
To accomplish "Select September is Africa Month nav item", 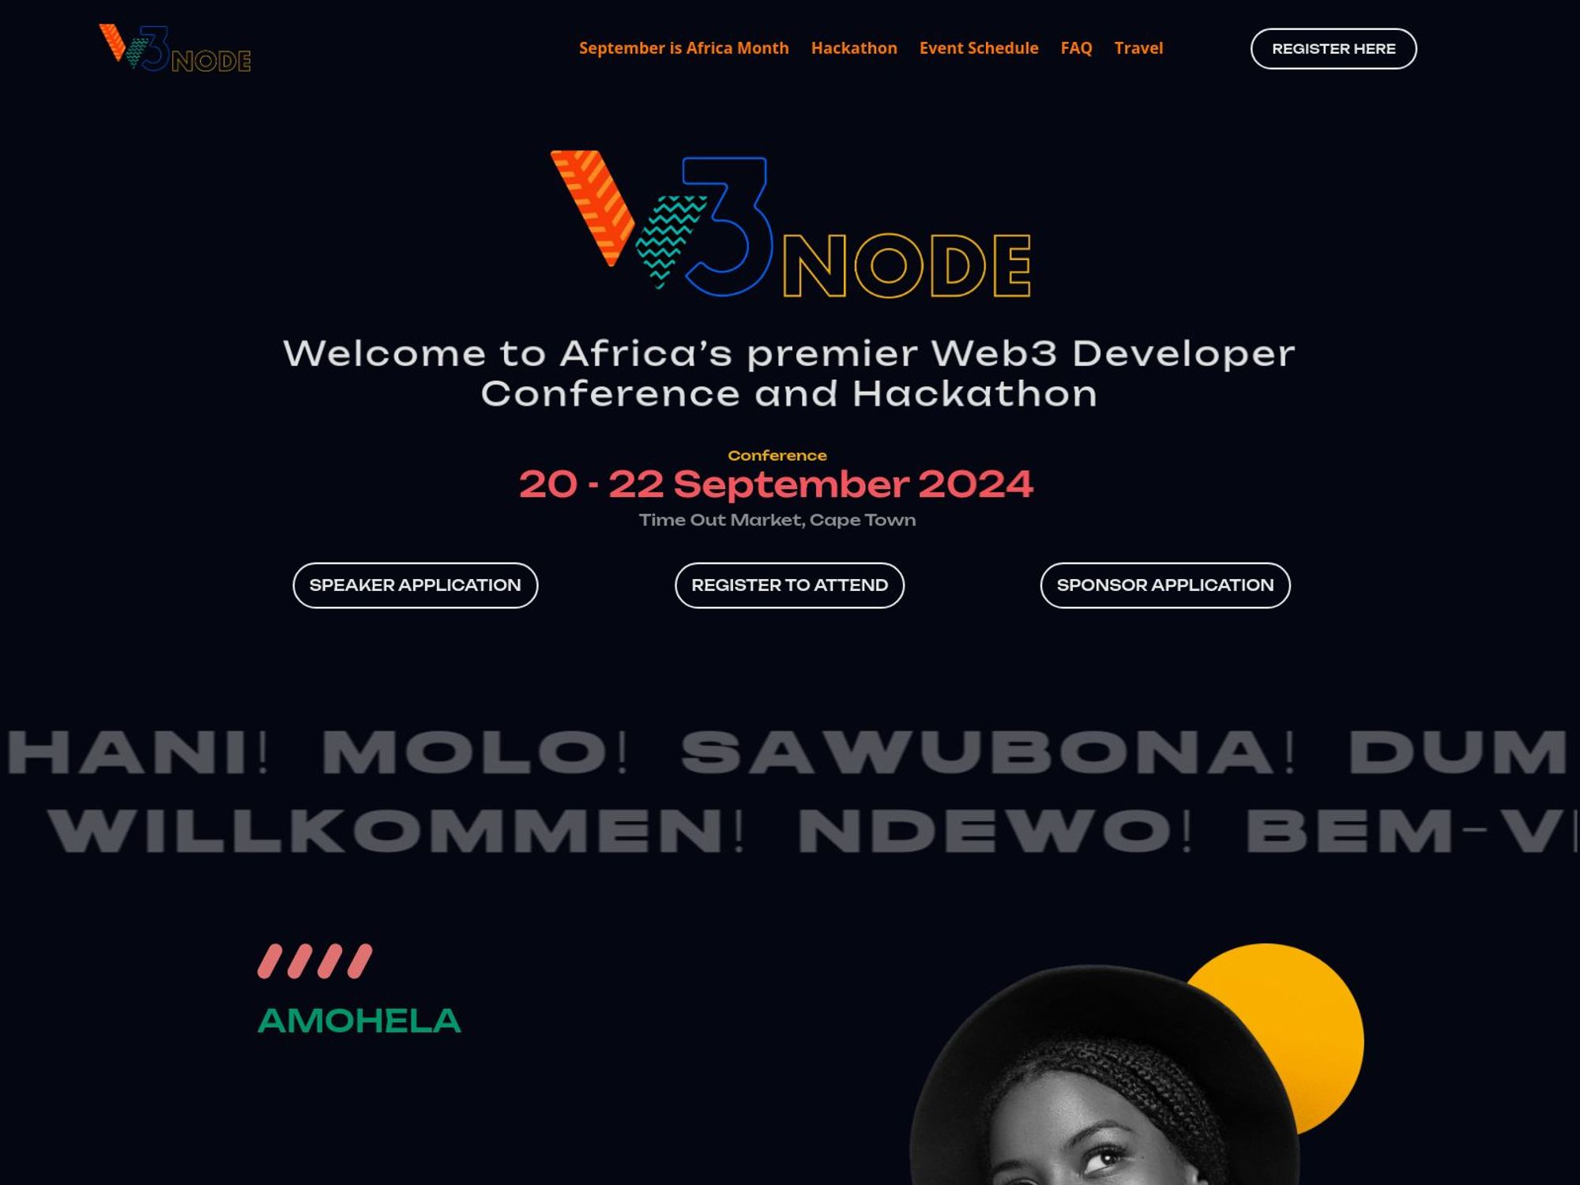I will [684, 46].
